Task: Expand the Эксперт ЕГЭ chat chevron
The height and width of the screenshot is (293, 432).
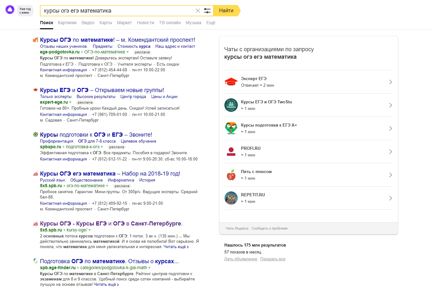Action: pos(390,82)
